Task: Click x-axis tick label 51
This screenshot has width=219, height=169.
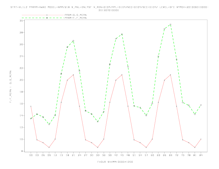Action: [134, 155]
